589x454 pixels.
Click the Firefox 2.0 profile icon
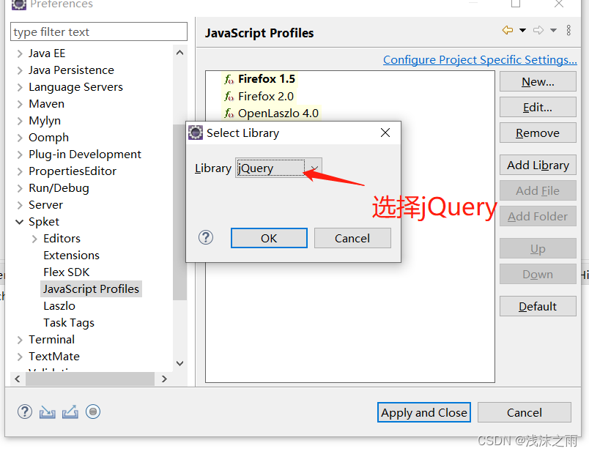(x=229, y=97)
